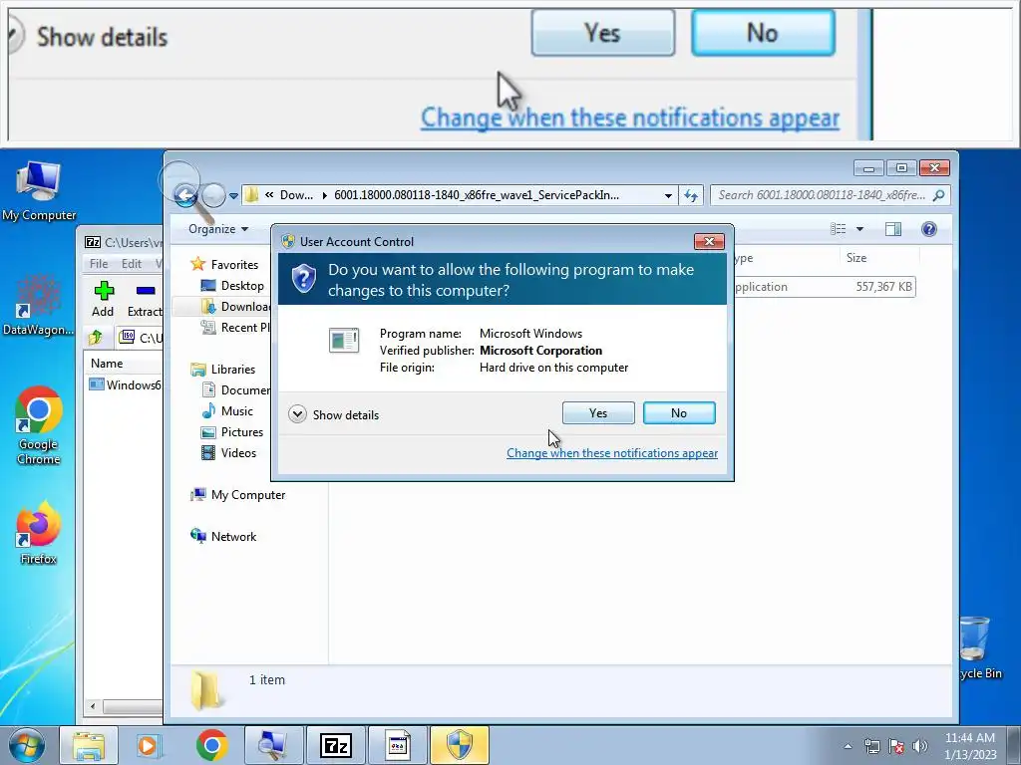Select Network in the navigation pane
The width and height of the screenshot is (1021, 765).
point(223,537)
